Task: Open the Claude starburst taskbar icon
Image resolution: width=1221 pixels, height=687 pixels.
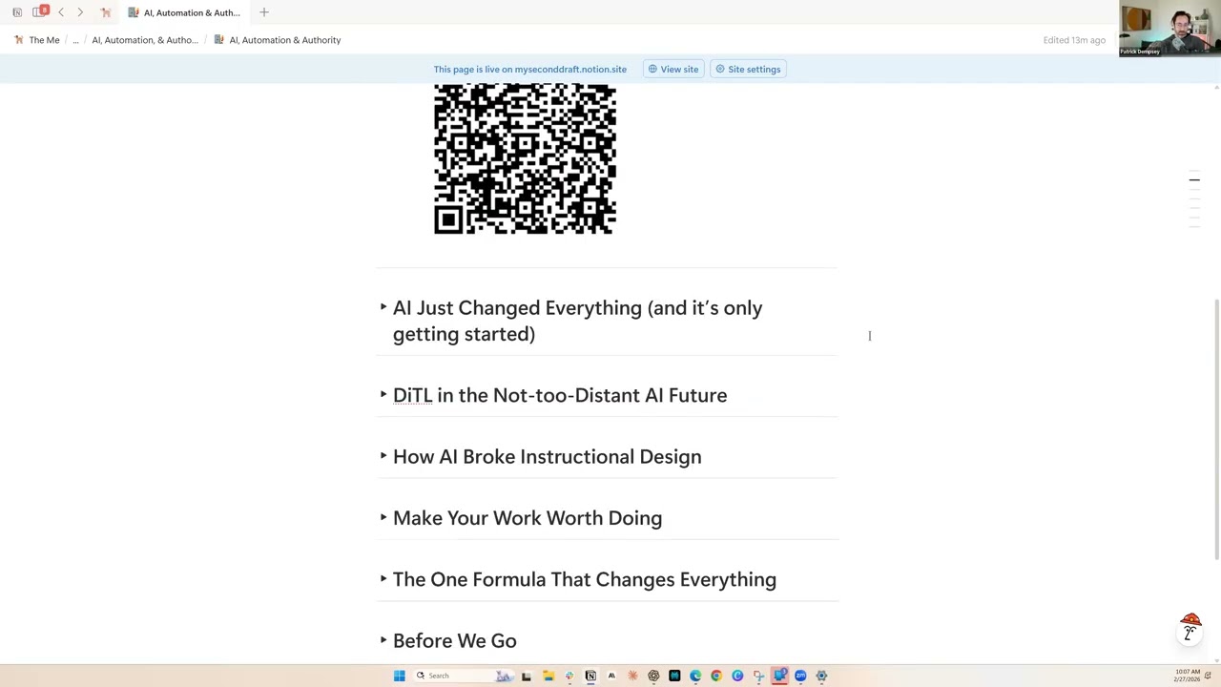Action: pyautogui.click(x=632, y=676)
